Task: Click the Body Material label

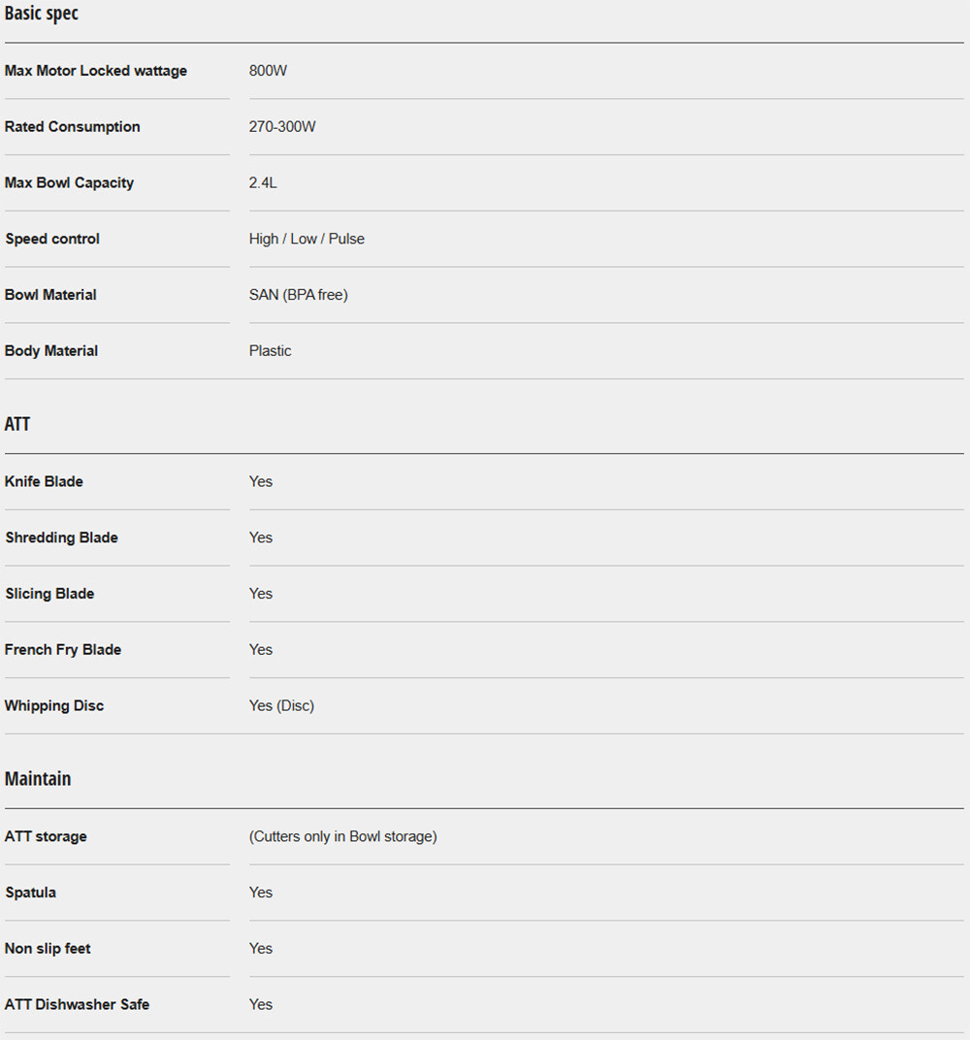Action: click(x=51, y=351)
